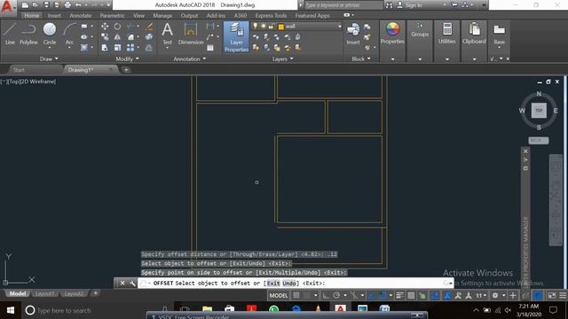Click the command line customize wrench icon
Image resolution: width=568 pixels, height=319 pixels.
[132, 284]
